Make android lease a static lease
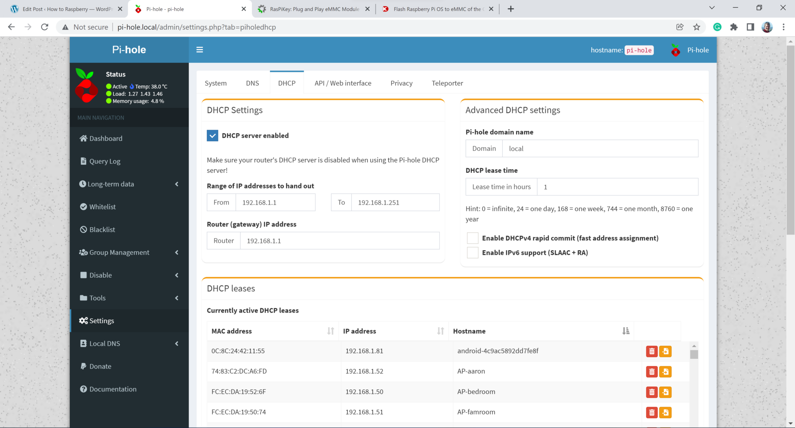795x428 pixels. [665, 351]
